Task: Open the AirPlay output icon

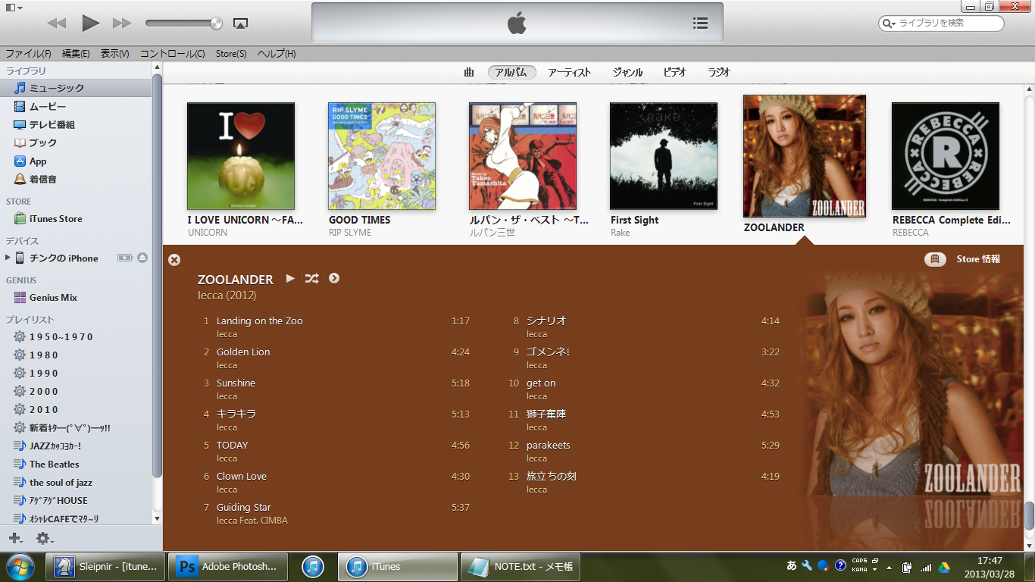Action: pos(240,23)
